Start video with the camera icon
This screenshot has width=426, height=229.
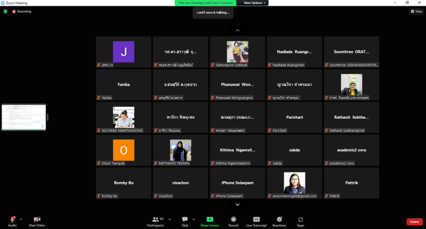point(37,219)
